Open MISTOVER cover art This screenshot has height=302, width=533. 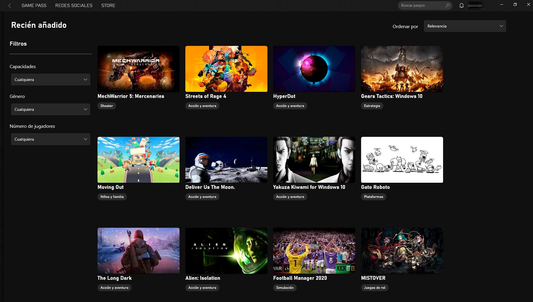point(402,251)
